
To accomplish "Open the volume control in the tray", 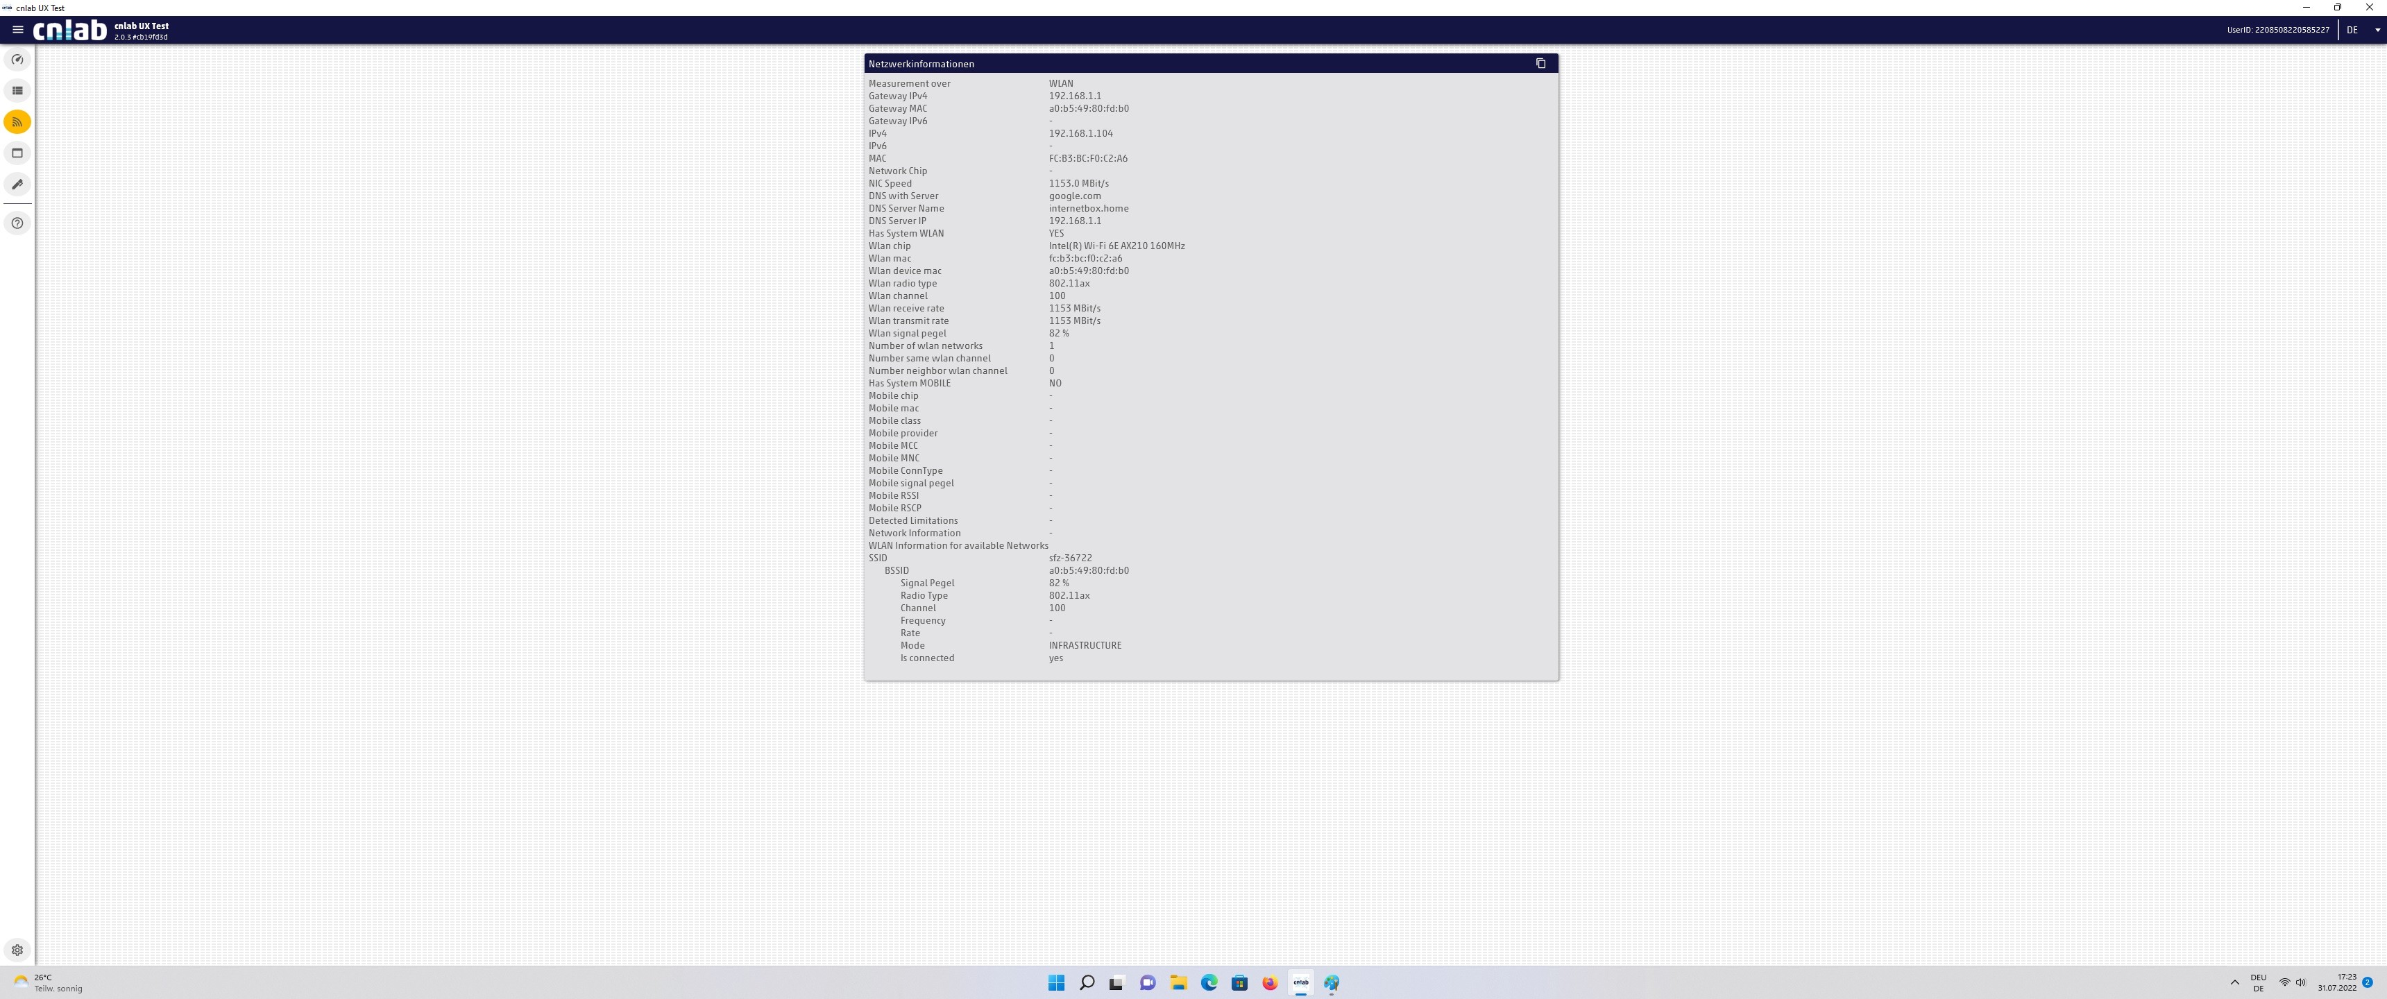I will click(x=2301, y=982).
